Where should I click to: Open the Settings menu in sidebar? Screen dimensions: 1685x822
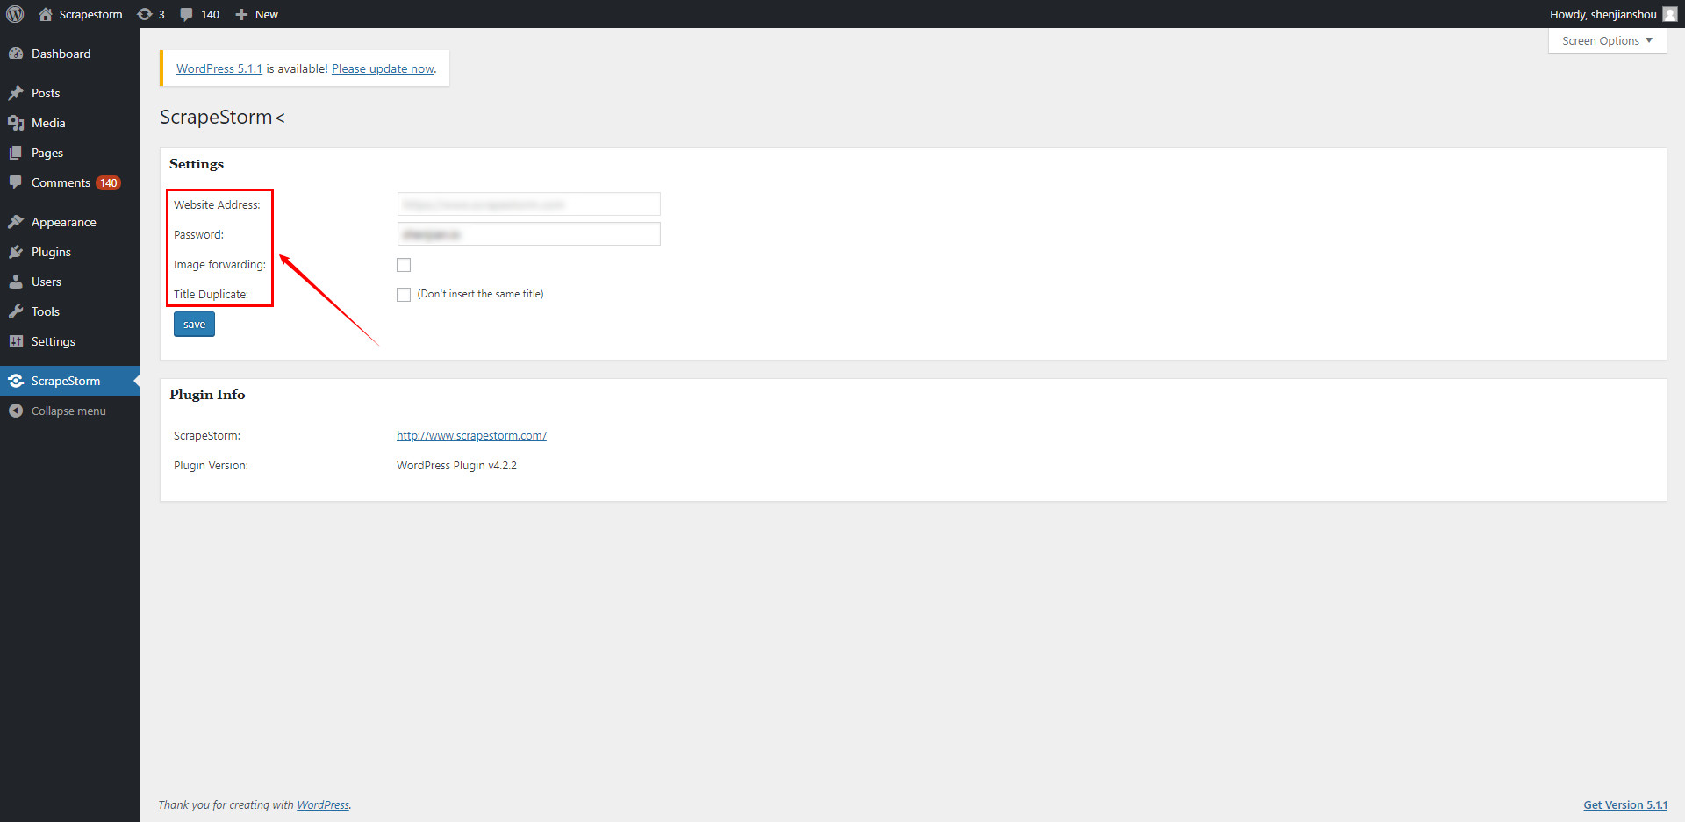tap(70, 341)
